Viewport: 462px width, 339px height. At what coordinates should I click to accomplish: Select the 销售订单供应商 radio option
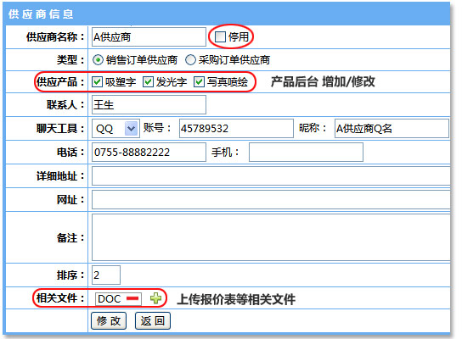coord(98,59)
